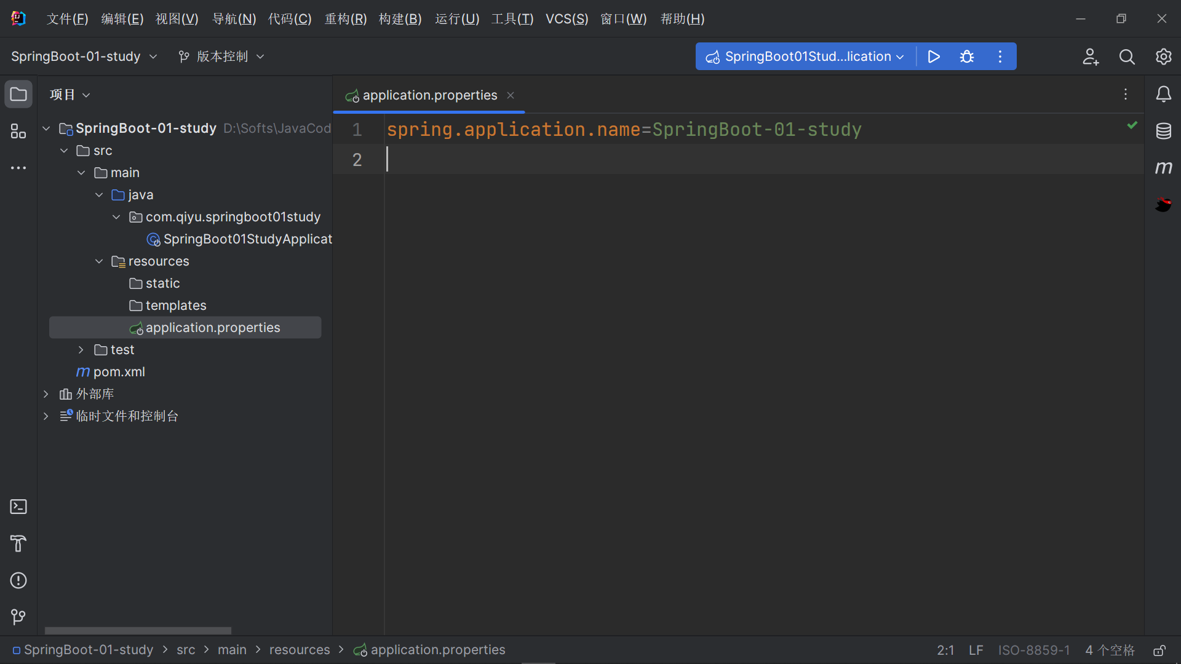Run the SpringBoot01Stud...lication configuration

pyautogui.click(x=933, y=56)
